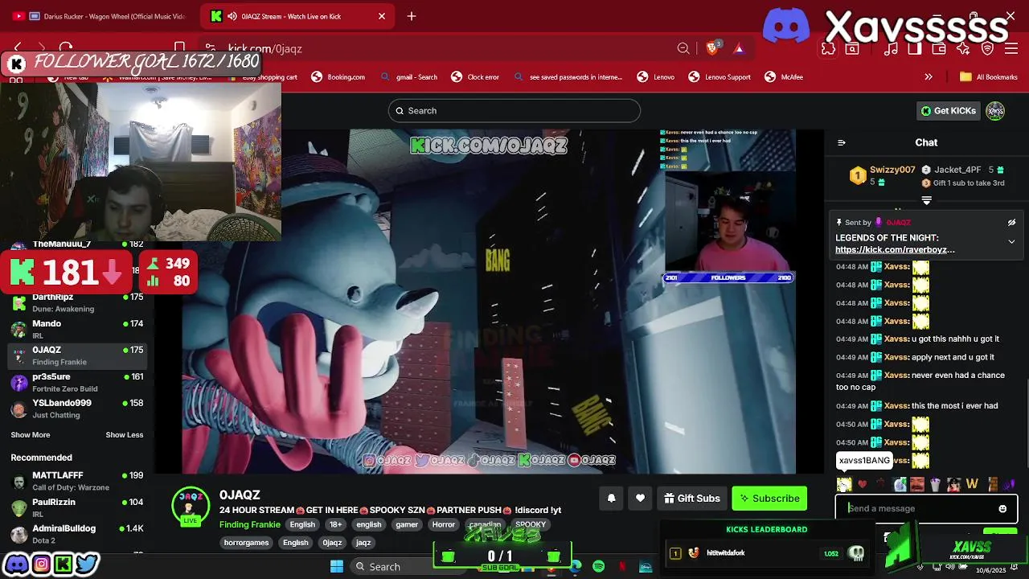Image resolution: width=1029 pixels, height=579 pixels.
Task: Click the address bar URL kick.com/0jaqz
Action: [x=264, y=48]
